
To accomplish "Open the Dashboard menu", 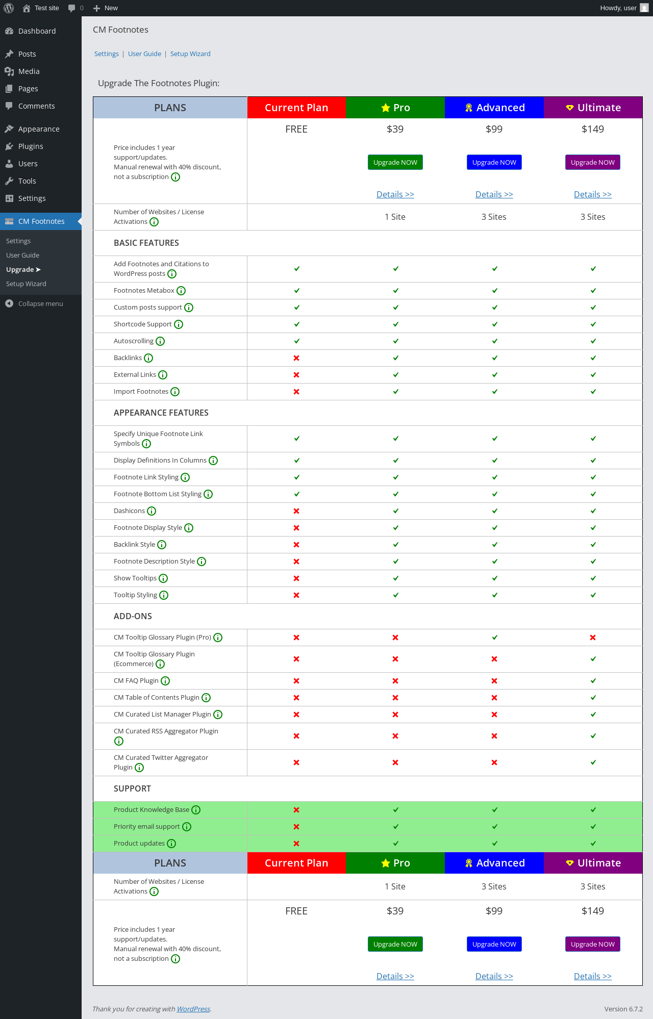I will [x=41, y=31].
